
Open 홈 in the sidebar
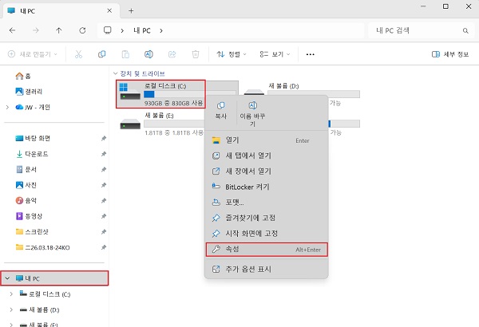click(x=23, y=76)
